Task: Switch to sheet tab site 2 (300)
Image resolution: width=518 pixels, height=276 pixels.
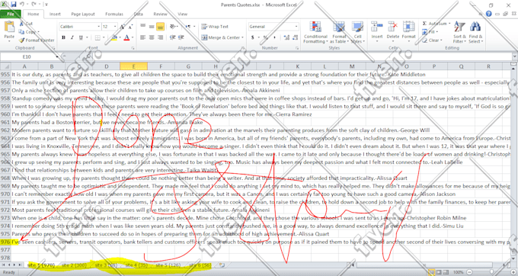Action: click(x=74, y=265)
